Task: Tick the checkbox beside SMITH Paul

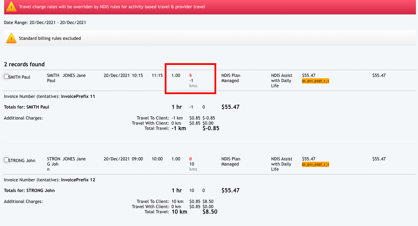Action: pos(6,77)
